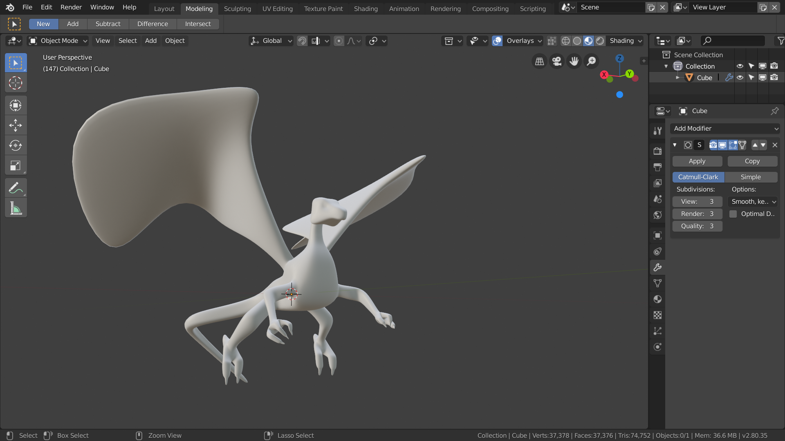Adjust the View subdivisions field
The image size is (785, 441).
tap(697, 202)
